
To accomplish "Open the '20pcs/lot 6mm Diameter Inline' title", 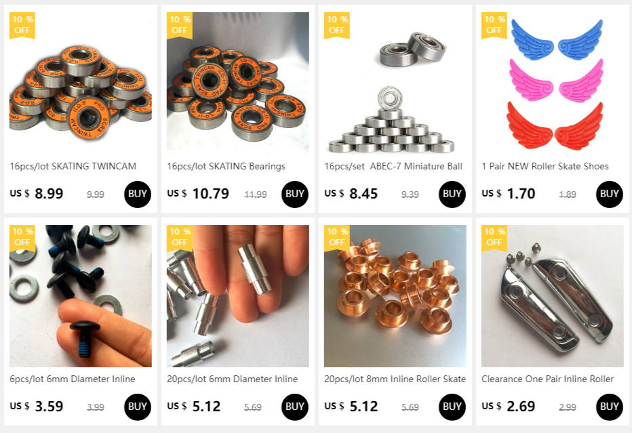I will pyautogui.click(x=232, y=379).
